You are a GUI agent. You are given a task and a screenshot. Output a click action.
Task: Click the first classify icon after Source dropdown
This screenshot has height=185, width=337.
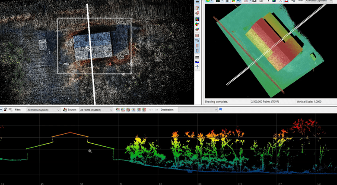pyautogui.click(x=118, y=110)
